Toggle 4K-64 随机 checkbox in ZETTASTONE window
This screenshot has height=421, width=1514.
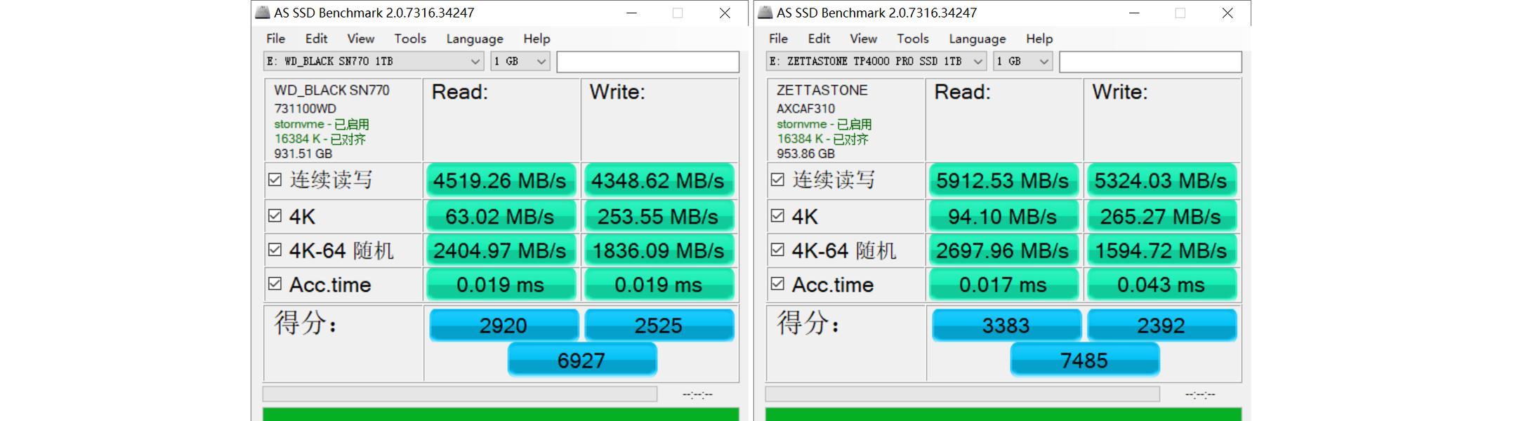pos(777,249)
